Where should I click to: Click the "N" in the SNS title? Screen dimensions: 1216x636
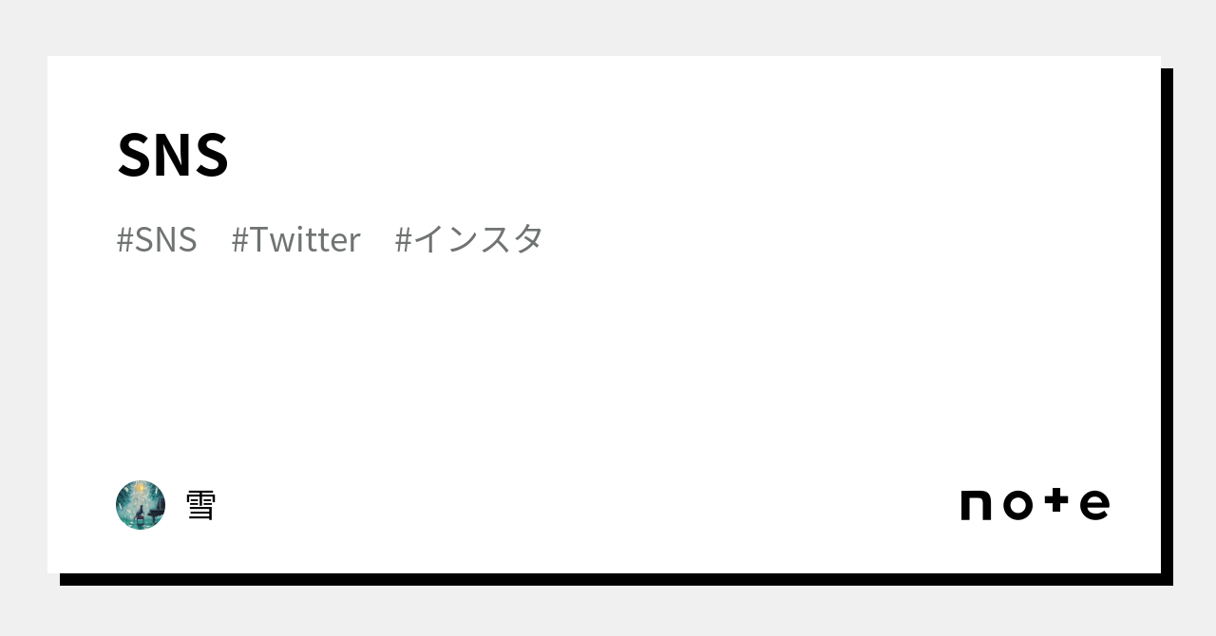tap(174, 155)
